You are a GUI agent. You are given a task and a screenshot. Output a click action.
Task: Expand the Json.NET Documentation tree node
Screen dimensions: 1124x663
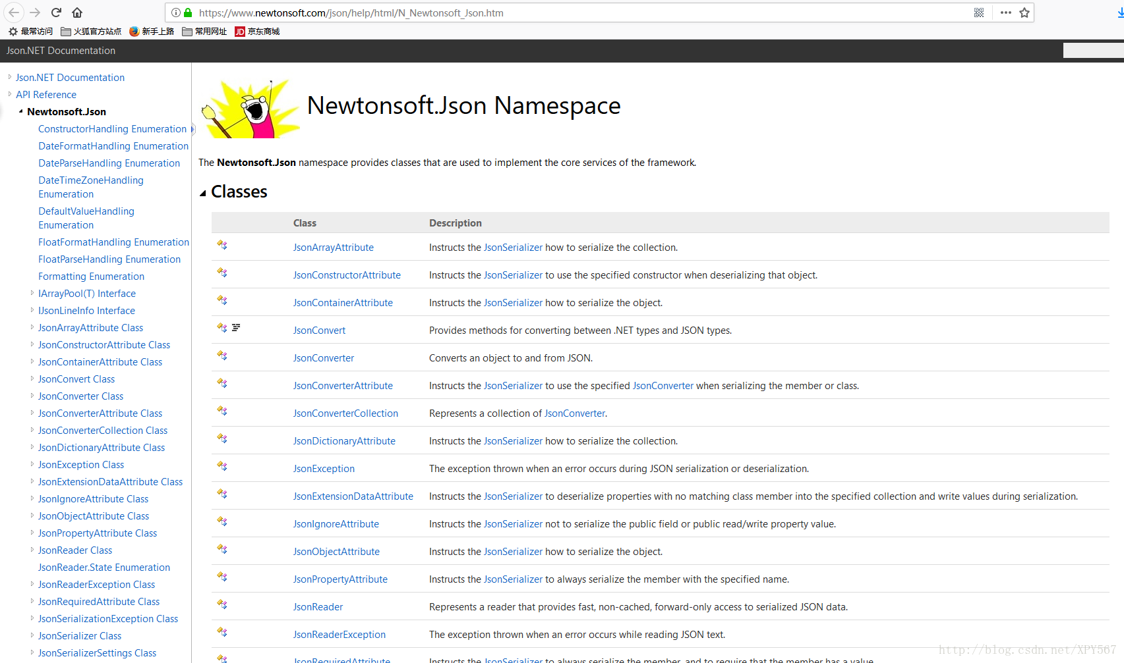click(9, 77)
